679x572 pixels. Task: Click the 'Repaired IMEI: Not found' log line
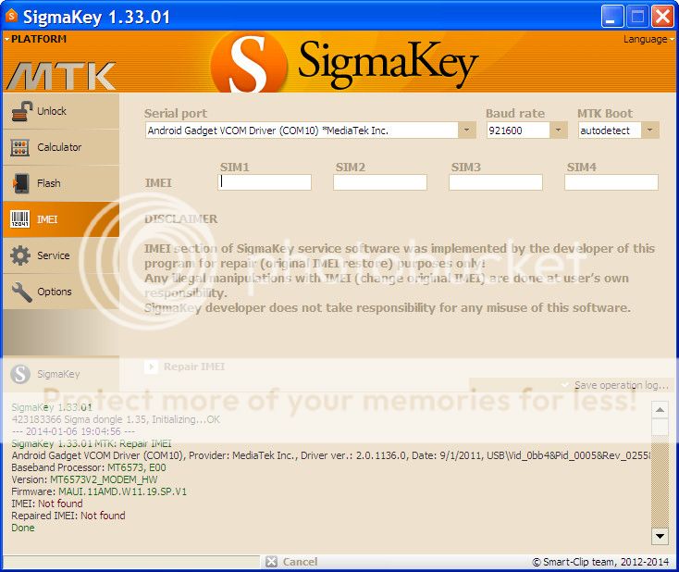pyautogui.click(x=68, y=516)
